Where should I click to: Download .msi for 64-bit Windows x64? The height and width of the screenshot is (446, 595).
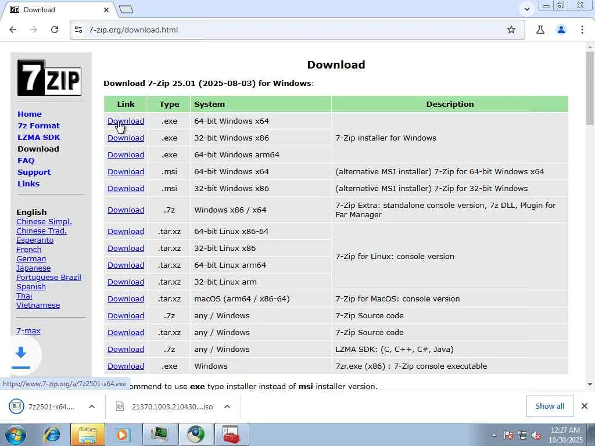(x=126, y=171)
